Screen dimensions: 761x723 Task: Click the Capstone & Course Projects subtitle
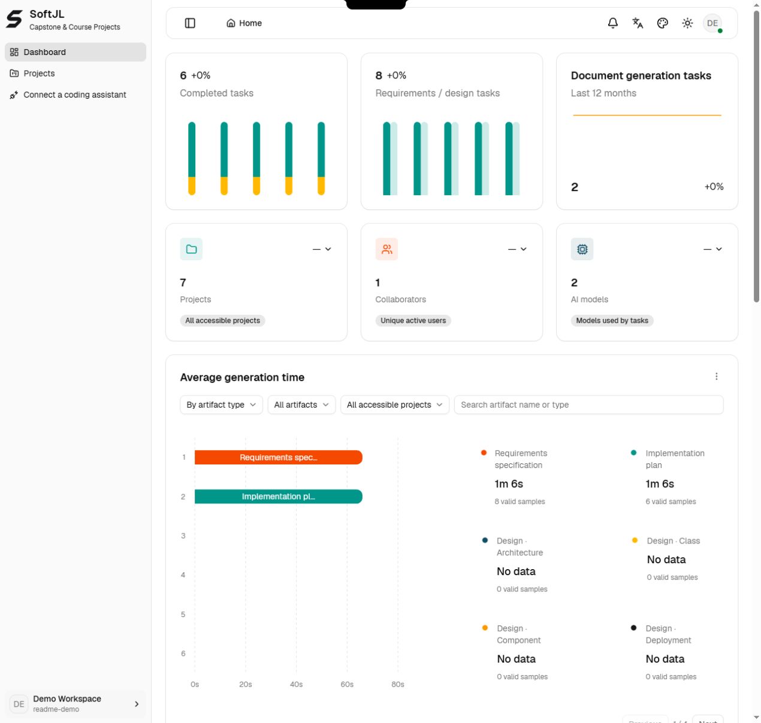click(x=75, y=27)
